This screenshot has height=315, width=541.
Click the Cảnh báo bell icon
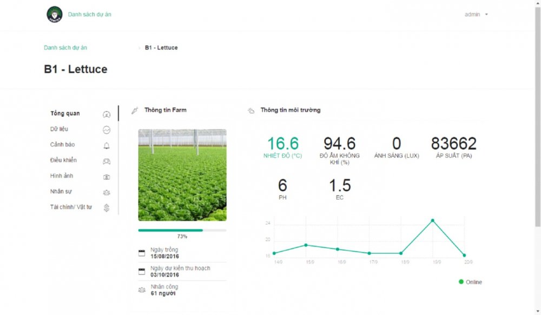107,145
